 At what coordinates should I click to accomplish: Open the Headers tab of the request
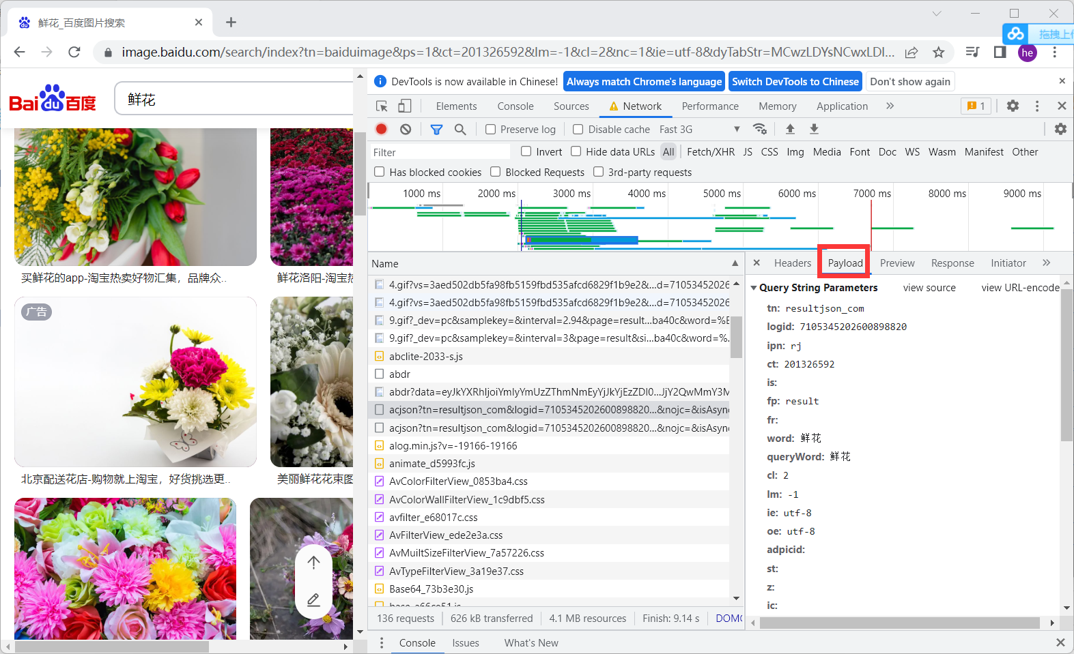tap(793, 263)
